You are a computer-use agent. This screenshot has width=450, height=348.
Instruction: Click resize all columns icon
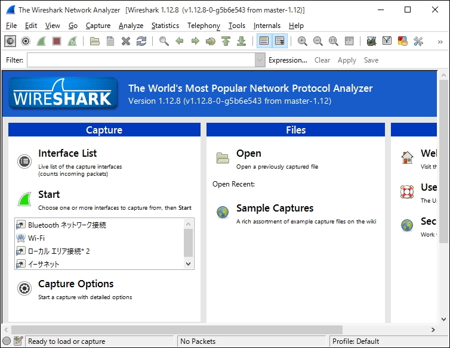pos(349,41)
